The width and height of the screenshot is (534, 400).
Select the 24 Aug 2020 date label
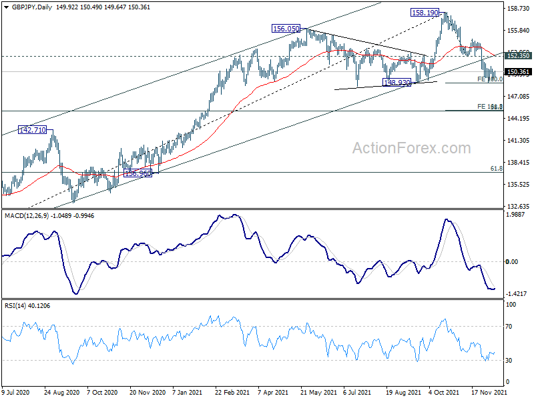[x=61, y=392]
